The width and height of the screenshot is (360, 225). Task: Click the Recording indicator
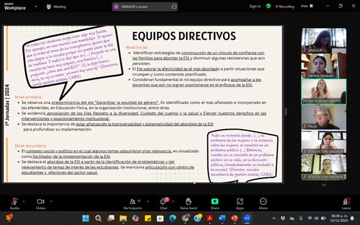[285, 7]
